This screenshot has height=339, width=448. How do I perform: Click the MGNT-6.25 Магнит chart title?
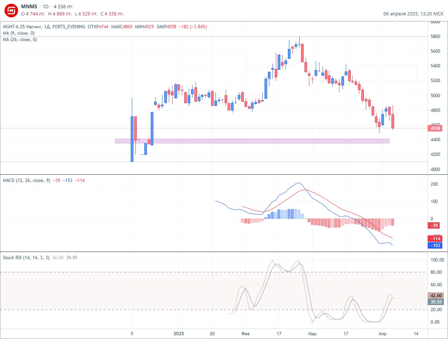tap(22, 27)
